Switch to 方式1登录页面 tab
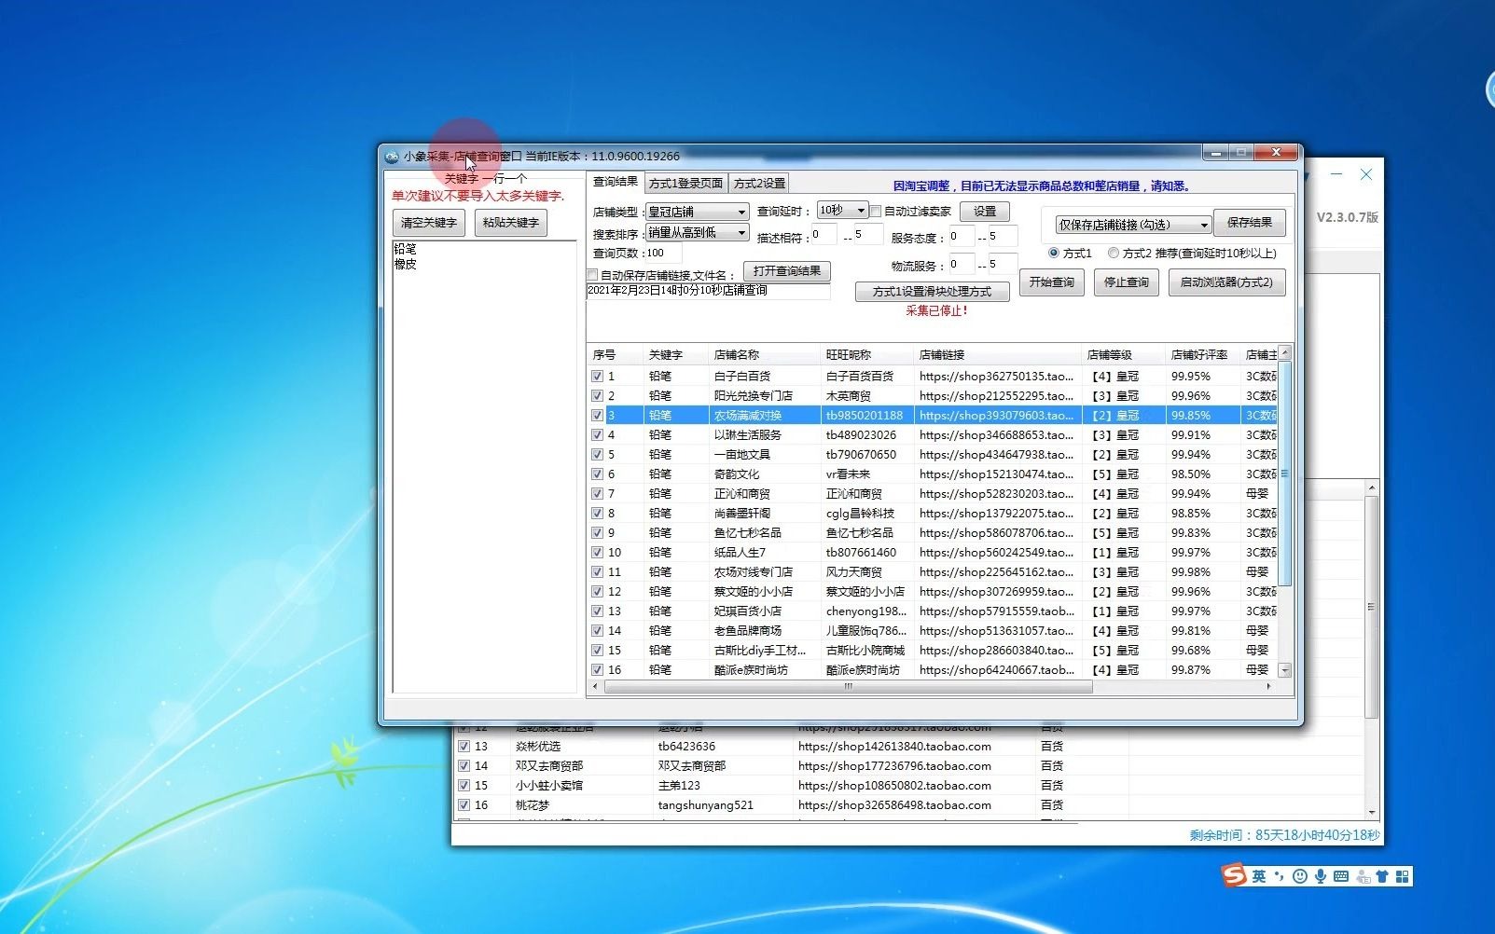Image resolution: width=1495 pixels, height=934 pixels. (685, 184)
